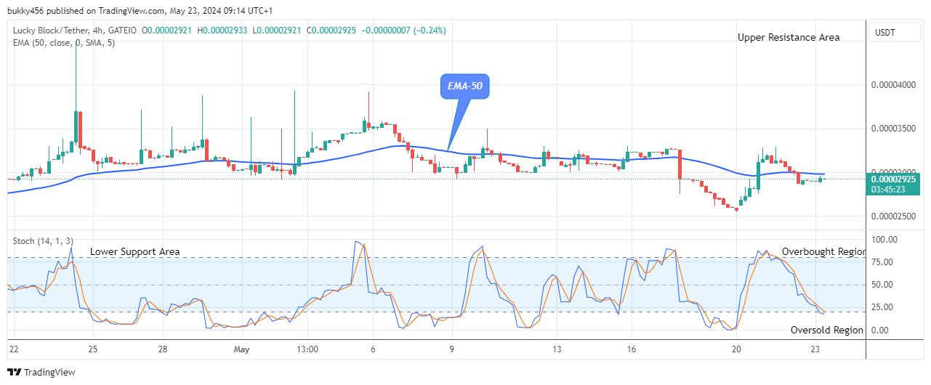This screenshot has width=931, height=385.
Task: Click the 0.00003500 price axis label
Action: pos(895,129)
